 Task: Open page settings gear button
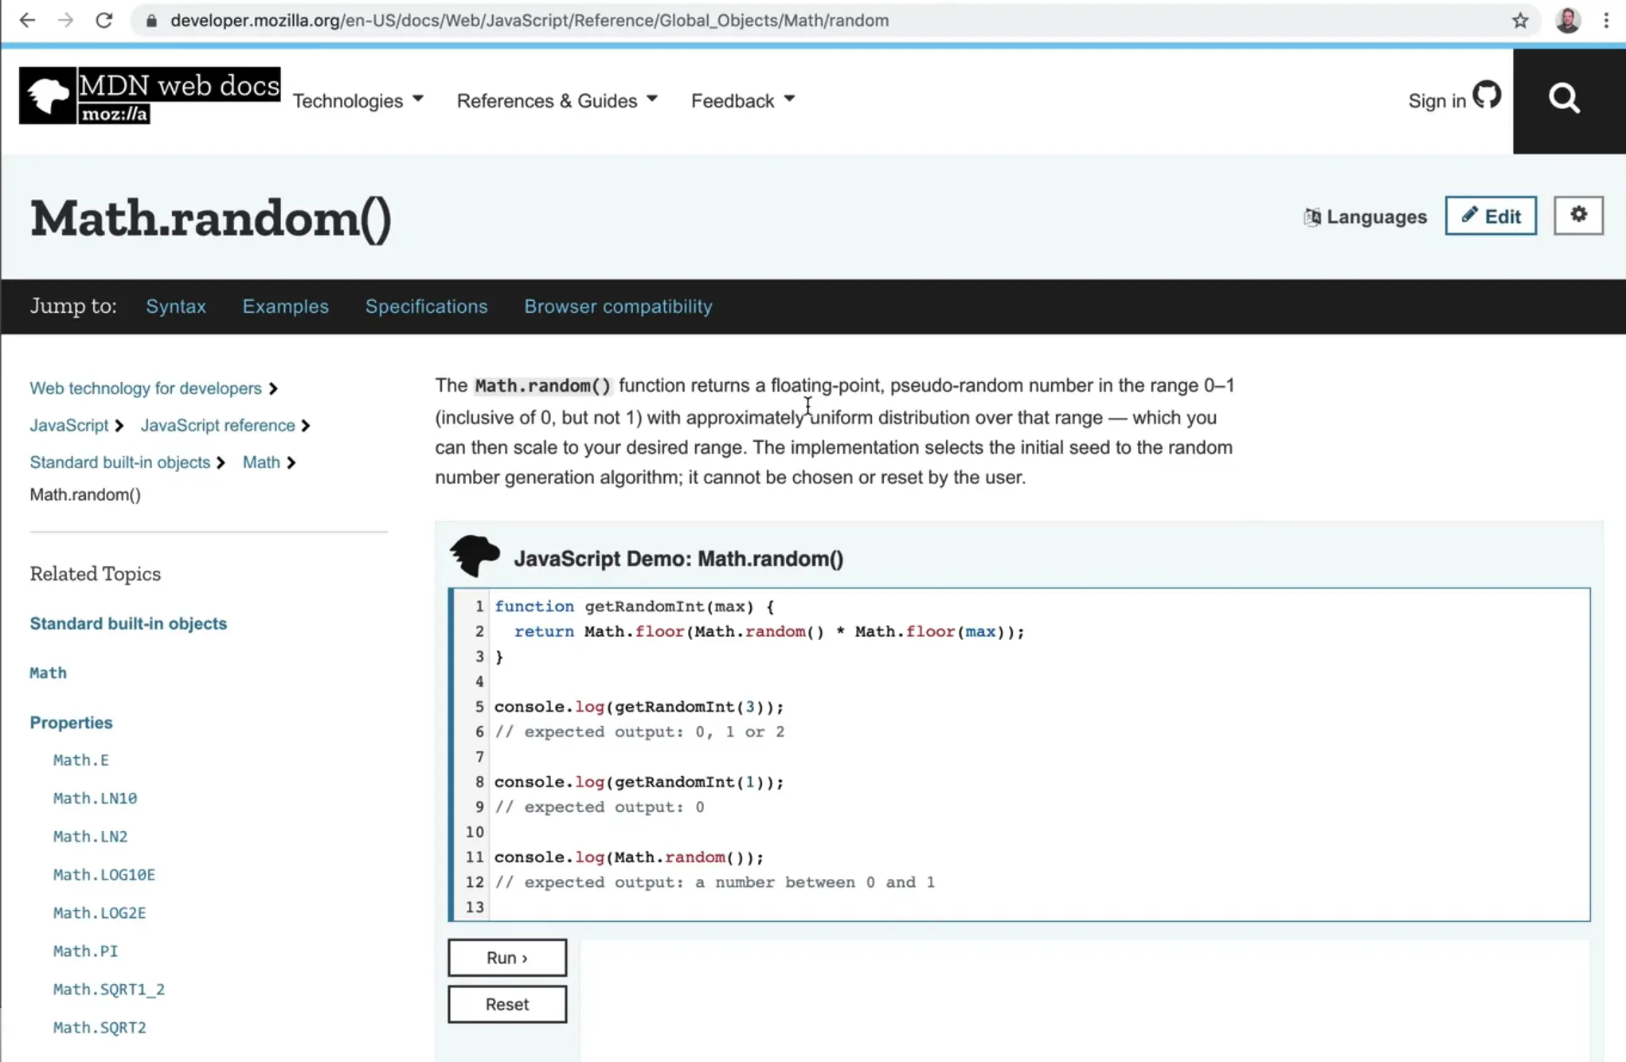click(1578, 215)
